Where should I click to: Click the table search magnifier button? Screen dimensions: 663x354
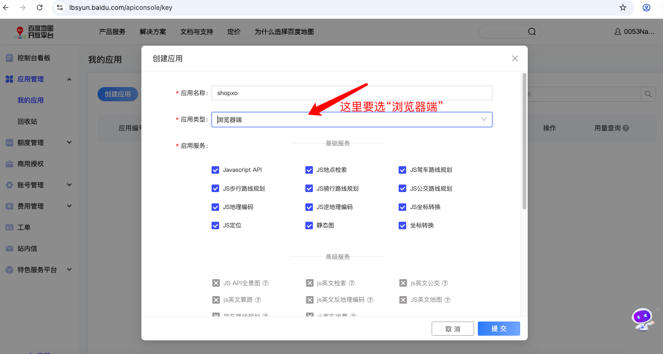point(648,94)
